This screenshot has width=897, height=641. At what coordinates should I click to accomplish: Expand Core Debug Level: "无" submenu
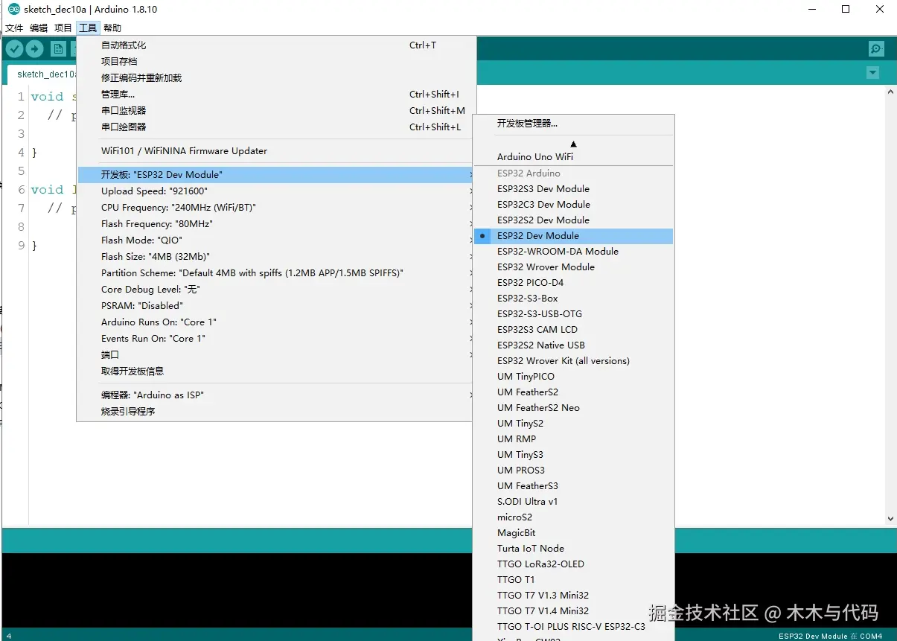click(x=275, y=290)
